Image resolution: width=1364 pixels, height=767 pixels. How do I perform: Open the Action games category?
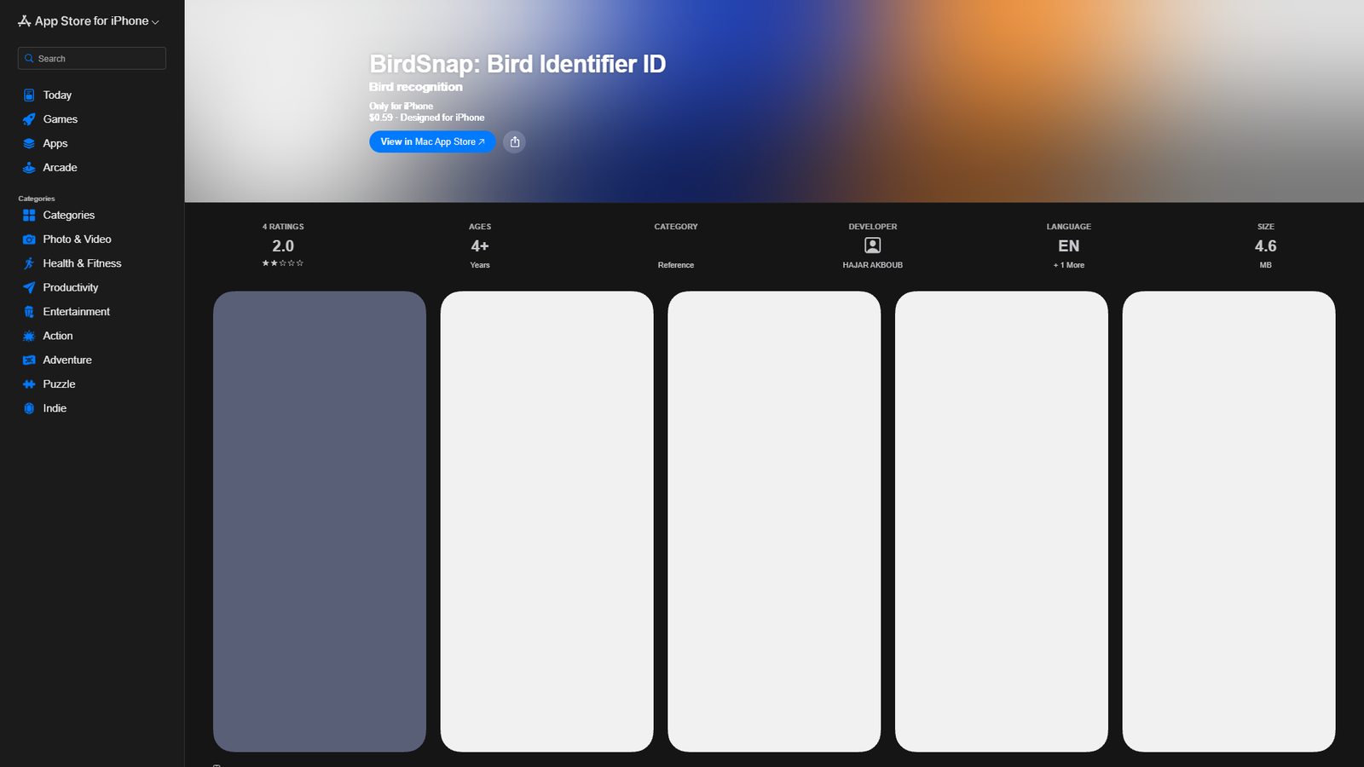click(x=58, y=336)
